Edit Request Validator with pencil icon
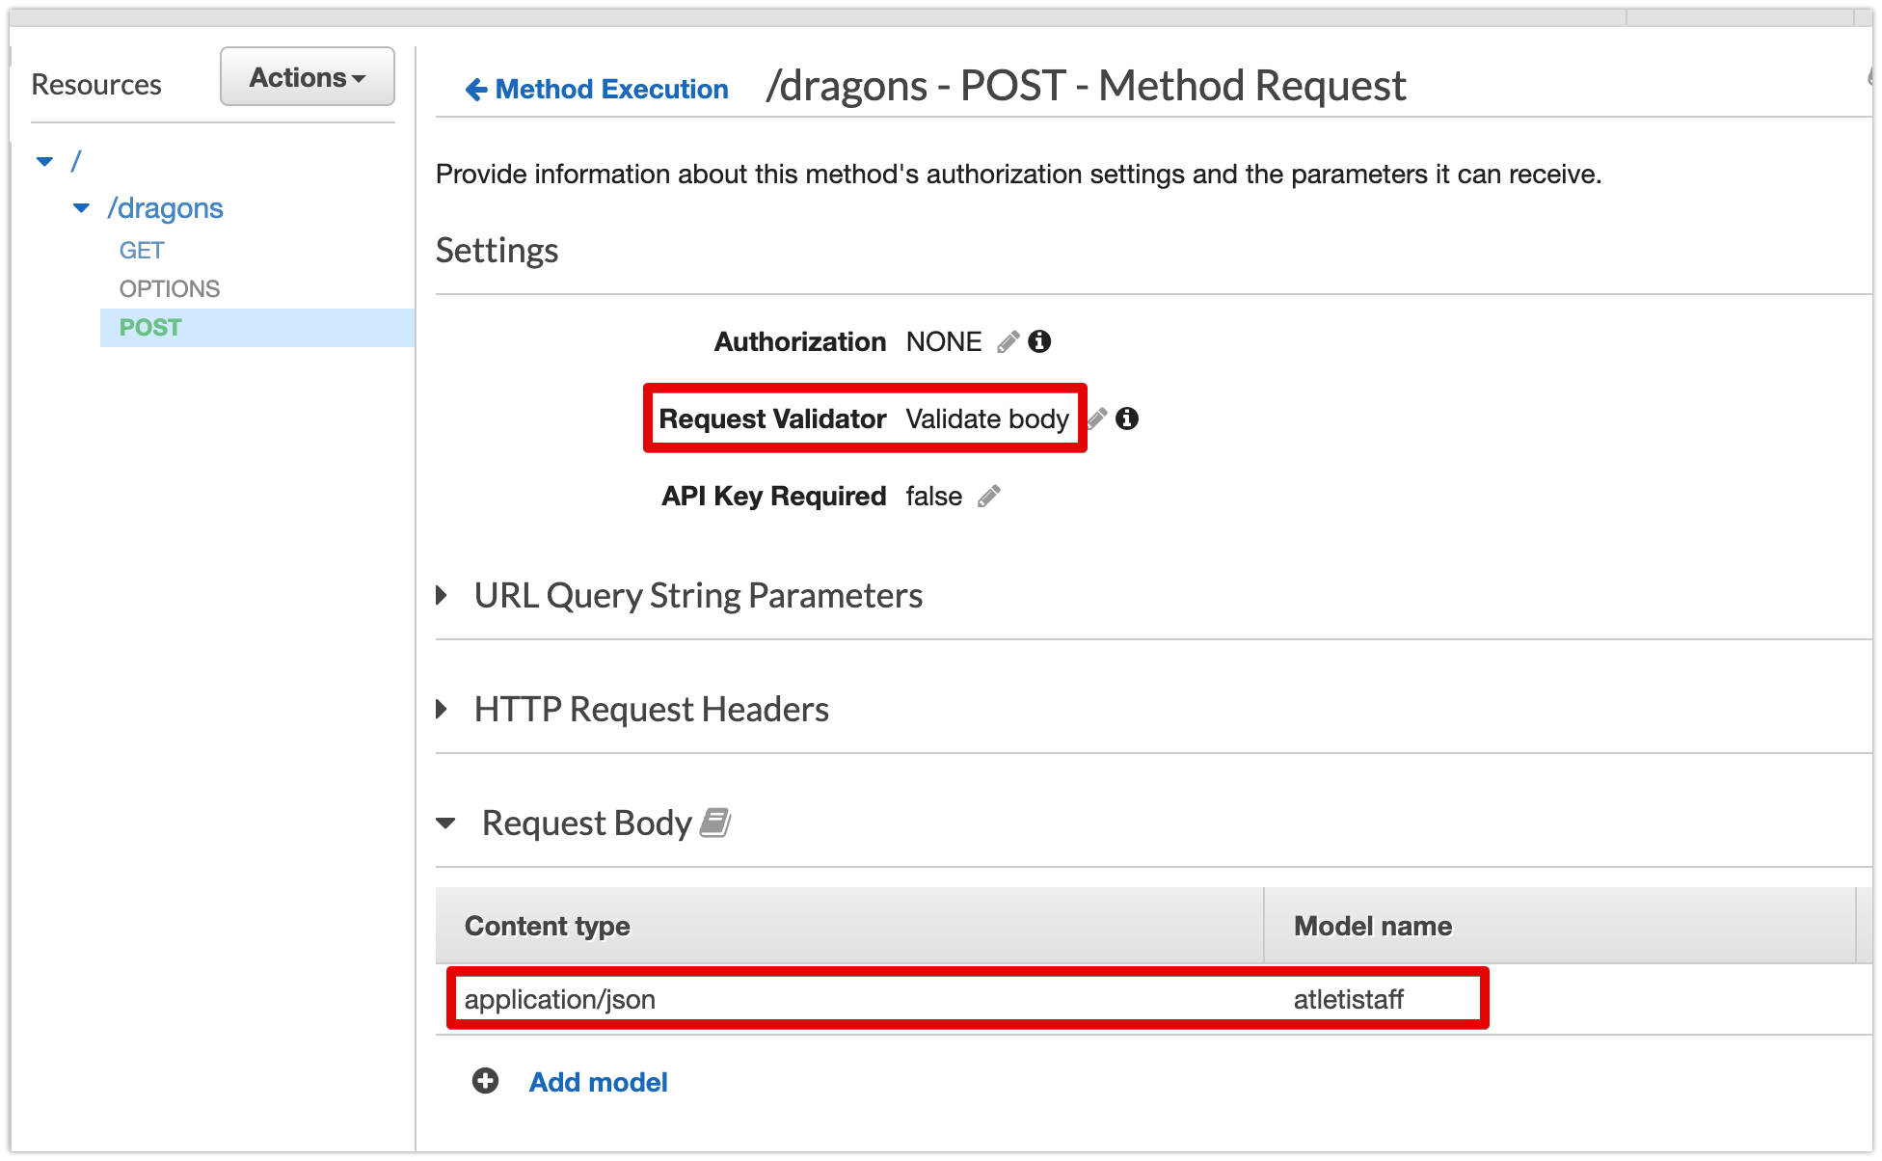The height and width of the screenshot is (1161, 1882). (1097, 418)
